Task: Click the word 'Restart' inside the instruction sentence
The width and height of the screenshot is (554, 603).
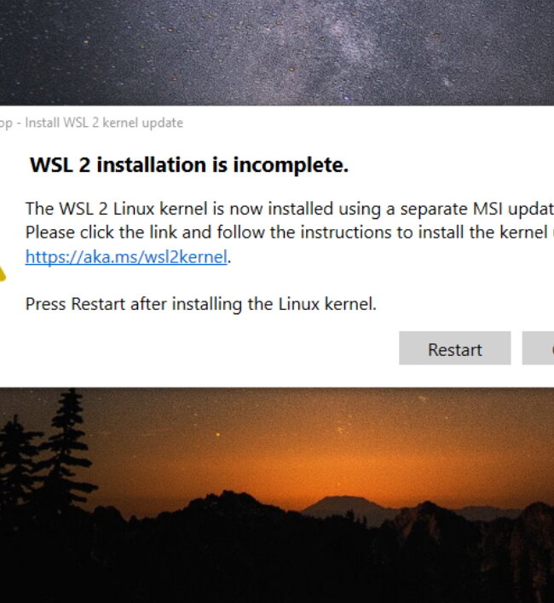Action: click(x=98, y=304)
